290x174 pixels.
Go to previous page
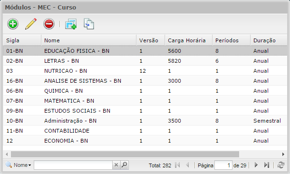(x=187, y=165)
